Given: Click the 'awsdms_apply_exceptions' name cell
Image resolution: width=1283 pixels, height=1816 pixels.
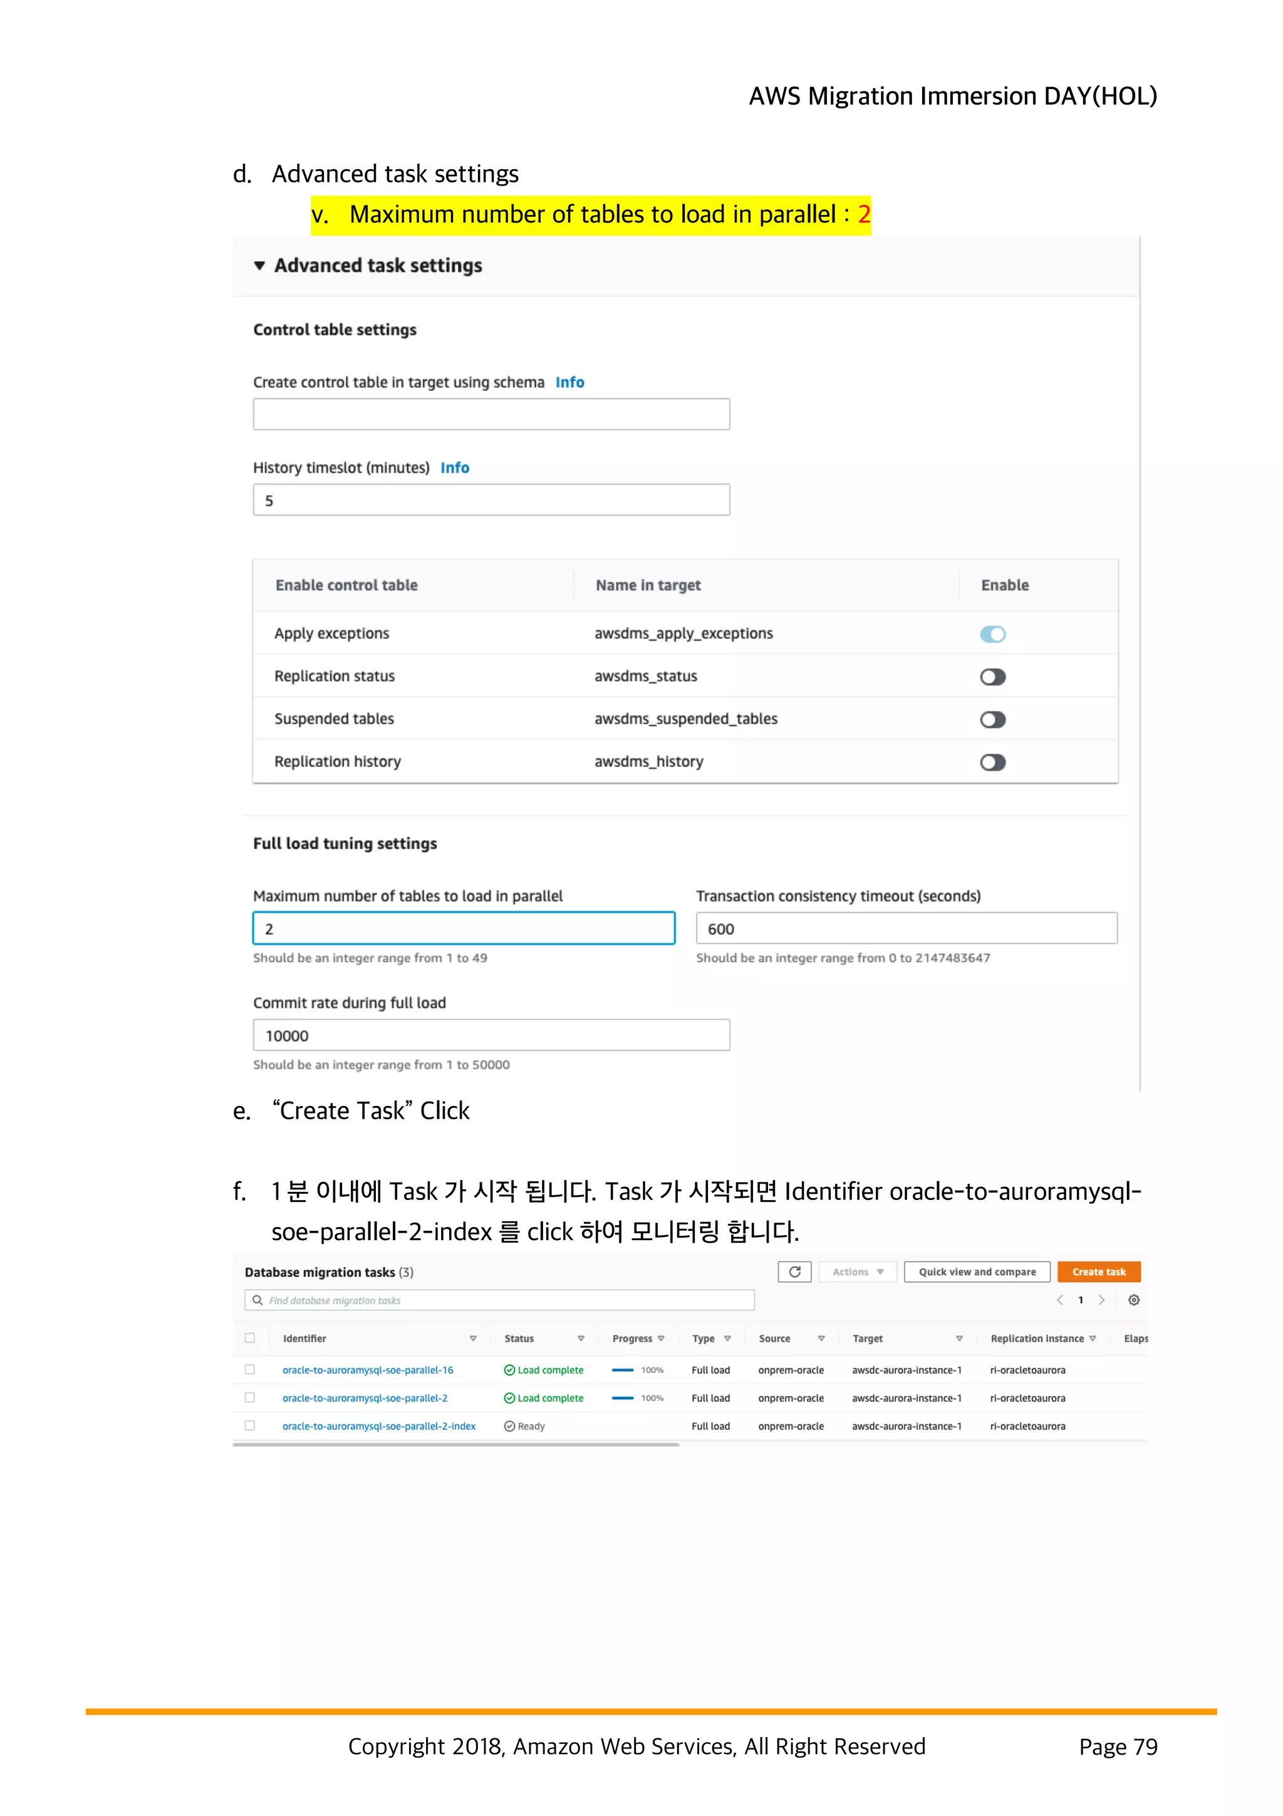Looking at the screenshot, I should point(684,634).
